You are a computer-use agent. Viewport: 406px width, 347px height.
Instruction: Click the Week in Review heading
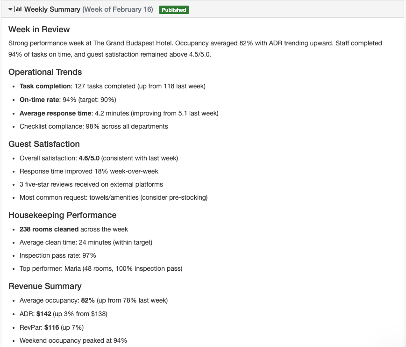tap(39, 29)
